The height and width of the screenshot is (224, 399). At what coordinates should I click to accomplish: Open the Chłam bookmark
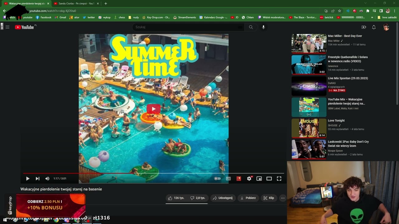248,17
